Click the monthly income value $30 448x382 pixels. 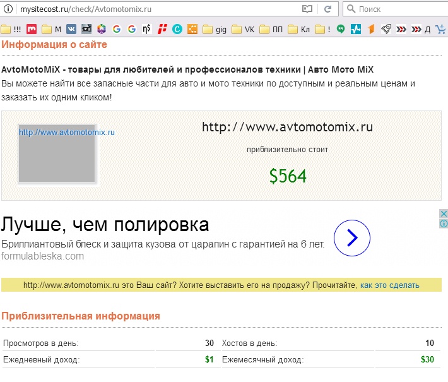pyautogui.click(x=427, y=359)
